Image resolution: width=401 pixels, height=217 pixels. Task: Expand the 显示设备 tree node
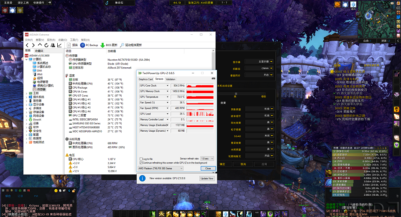(27, 105)
